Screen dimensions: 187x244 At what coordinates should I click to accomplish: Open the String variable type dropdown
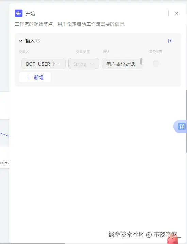[84, 64]
